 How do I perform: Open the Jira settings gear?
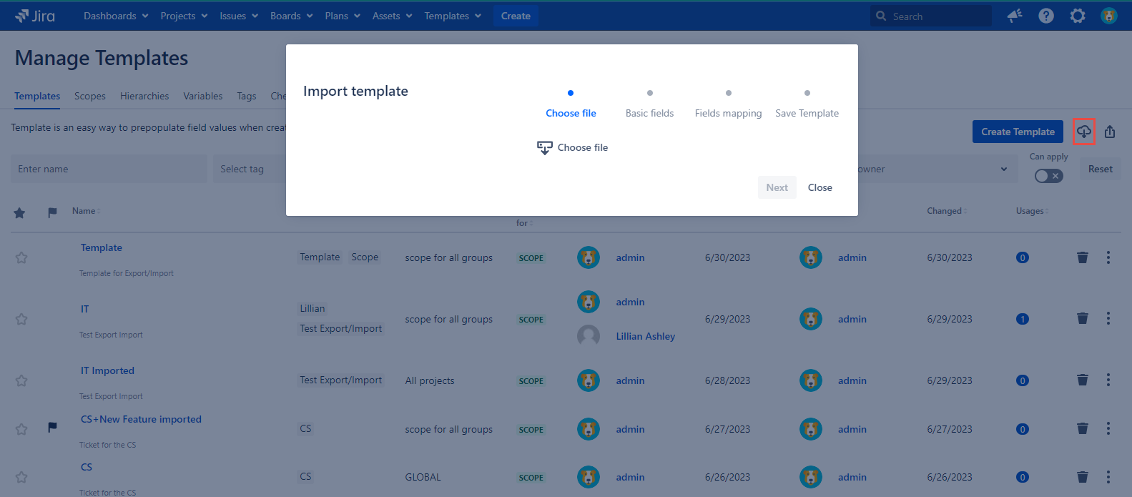point(1077,16)
